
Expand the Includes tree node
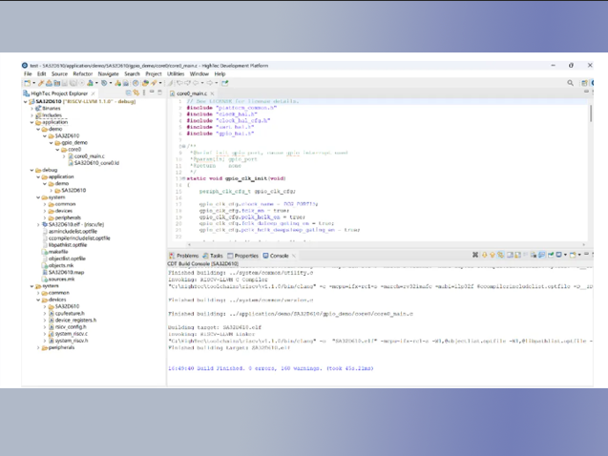[x=32, y=115]
